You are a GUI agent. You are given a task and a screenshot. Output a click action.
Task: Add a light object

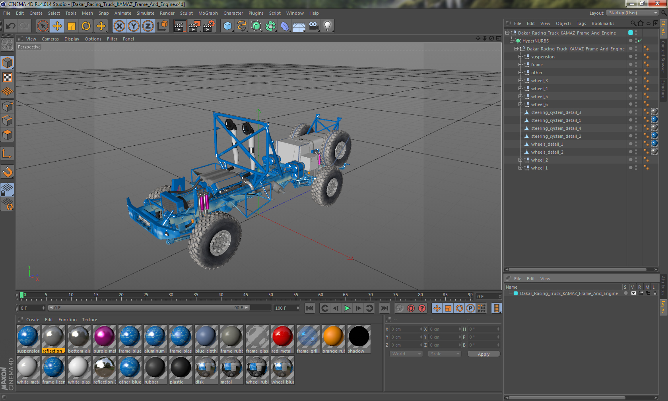(x=328, y=26)
